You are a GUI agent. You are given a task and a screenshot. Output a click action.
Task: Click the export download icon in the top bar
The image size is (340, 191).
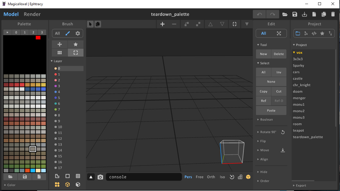pyautogui.click(x=304, y=14)
